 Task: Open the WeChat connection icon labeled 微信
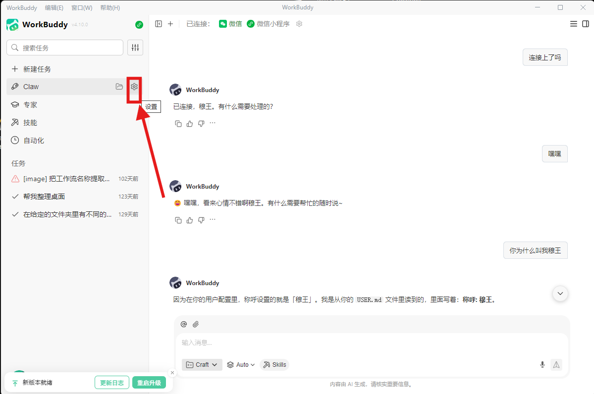coord(230,24)
